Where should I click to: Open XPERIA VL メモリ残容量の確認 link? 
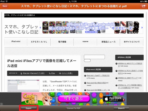(x=130, y=86)
